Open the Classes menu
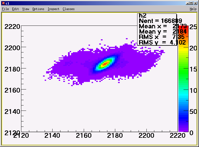 click(x=69, y=9)
